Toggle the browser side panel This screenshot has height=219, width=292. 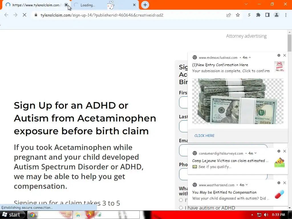267,15
